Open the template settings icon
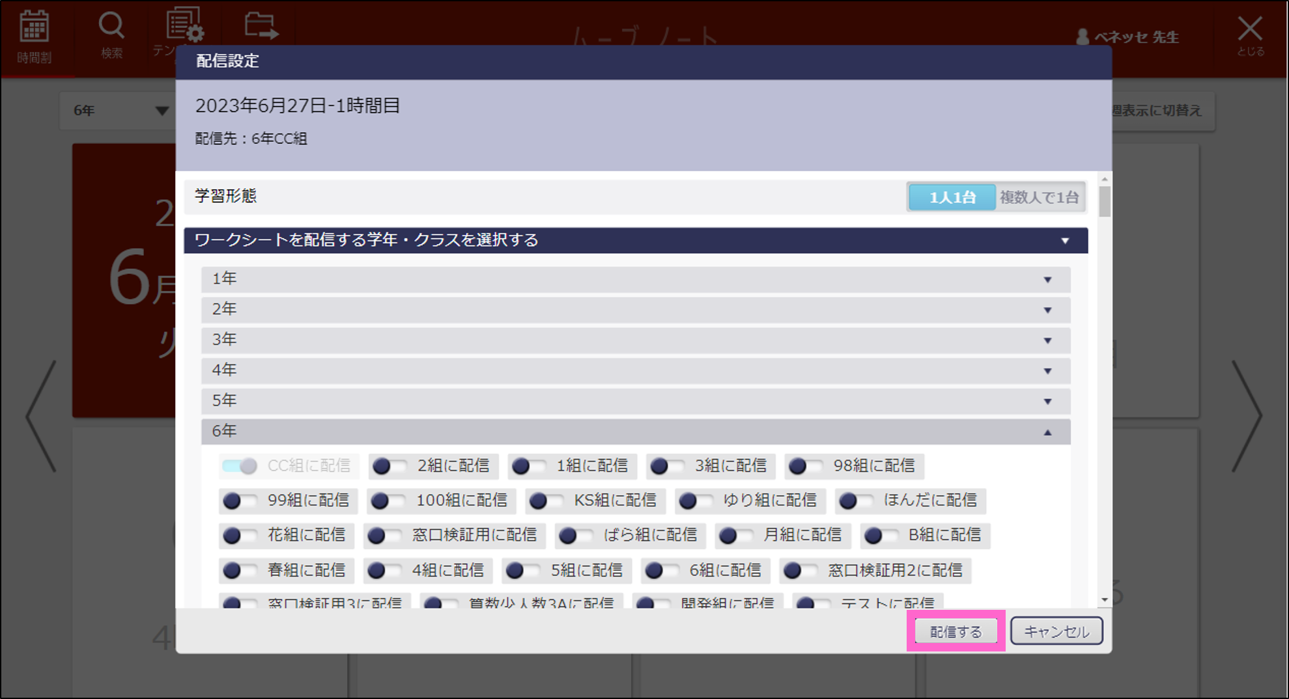The width and height of the screenshot is (1289, 699). pos(183,29)
